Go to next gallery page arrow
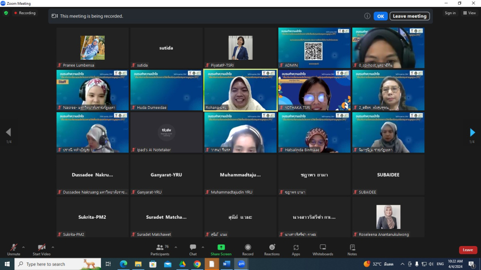This screenshot has width=481, height=270. point(472,132)
